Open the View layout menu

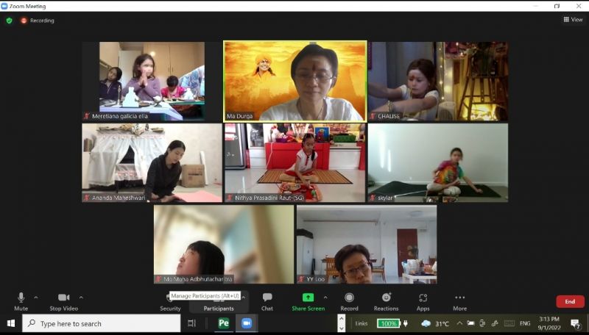574,20
